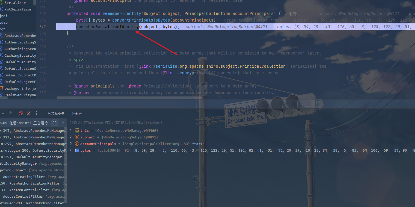Screen dimensions: 415x207
Task: Open DefaultSubjectF... class in tree
Action: [x=20, y=82]
